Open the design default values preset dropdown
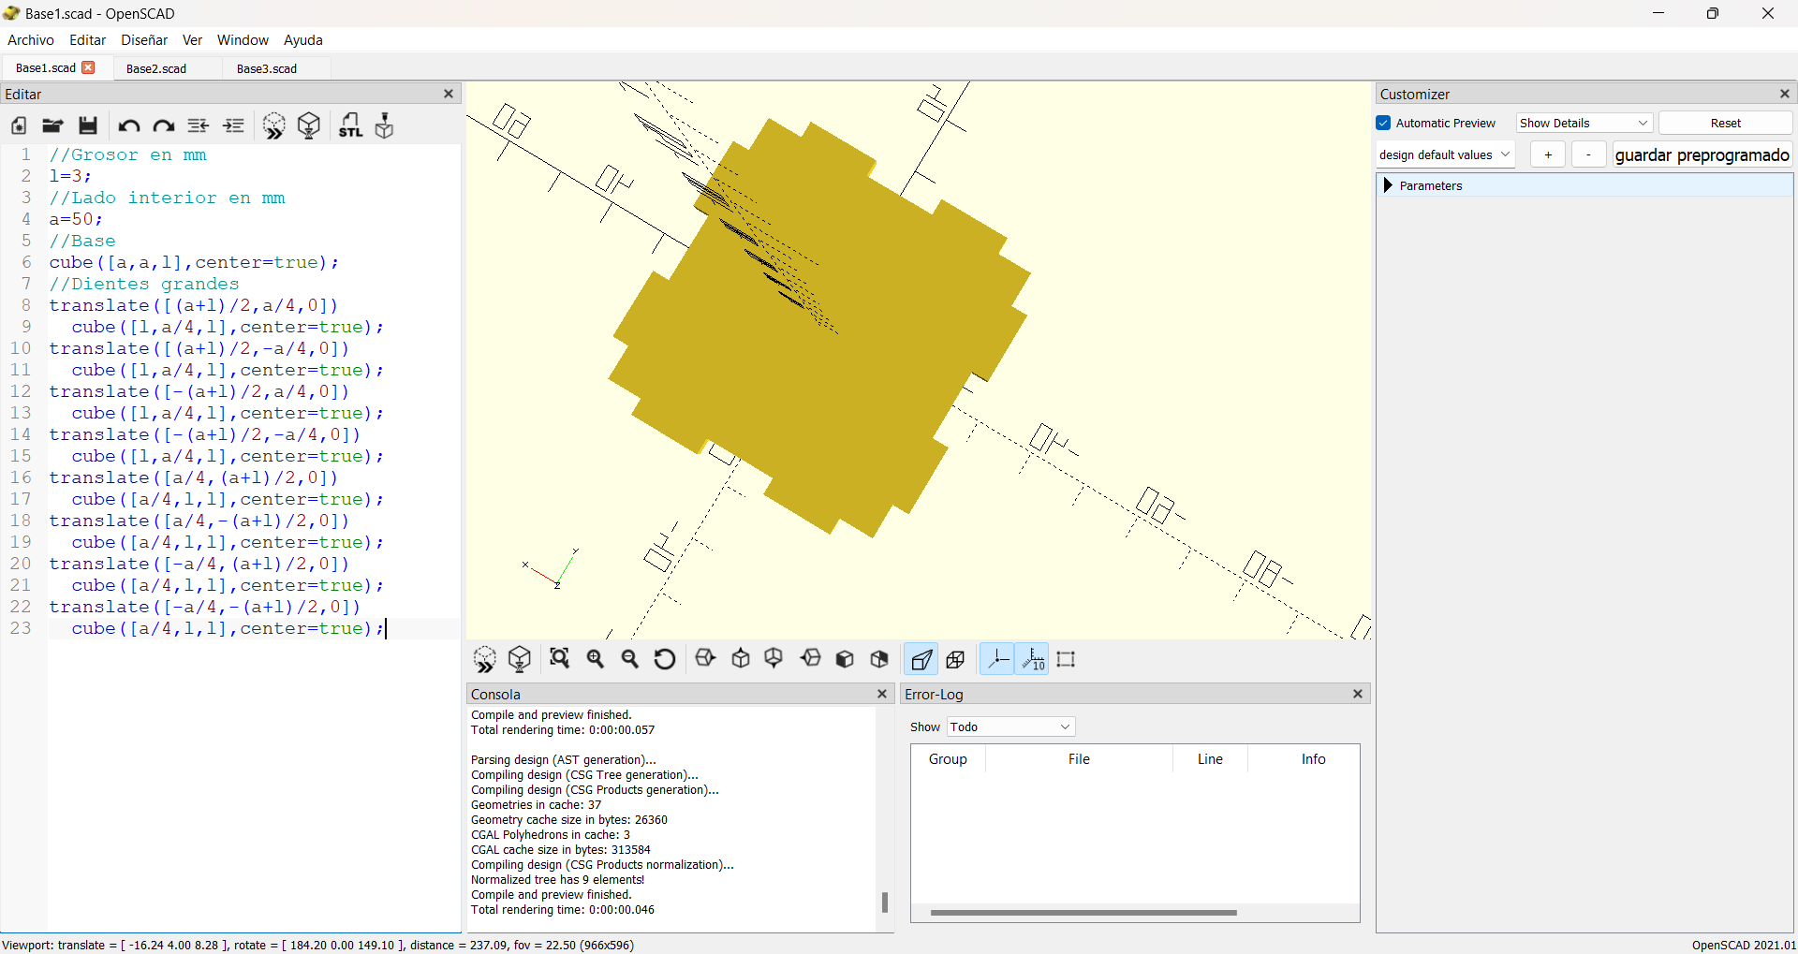 [1445, 154]
